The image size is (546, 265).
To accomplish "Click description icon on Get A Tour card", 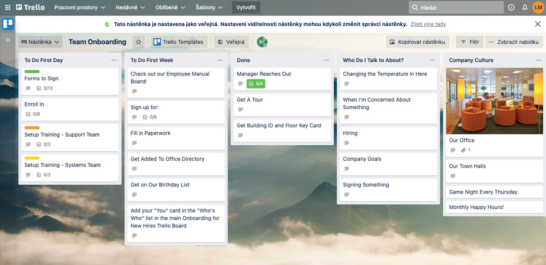I will [x=241, y=109].
